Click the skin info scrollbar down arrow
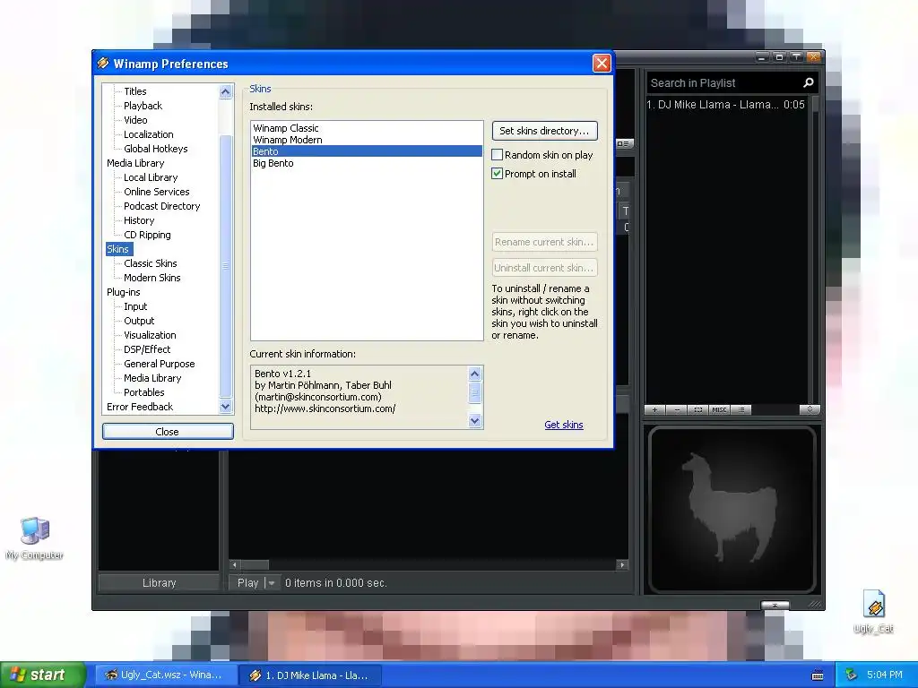The image size is (918, 688). pos(475,420)
